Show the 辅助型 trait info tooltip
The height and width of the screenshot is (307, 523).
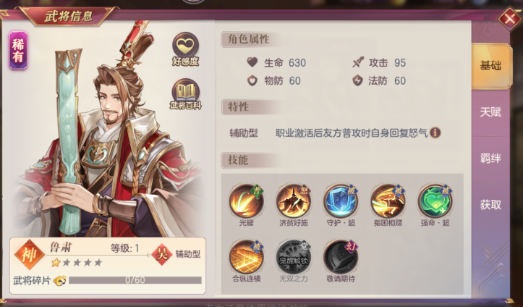[435, 133]
